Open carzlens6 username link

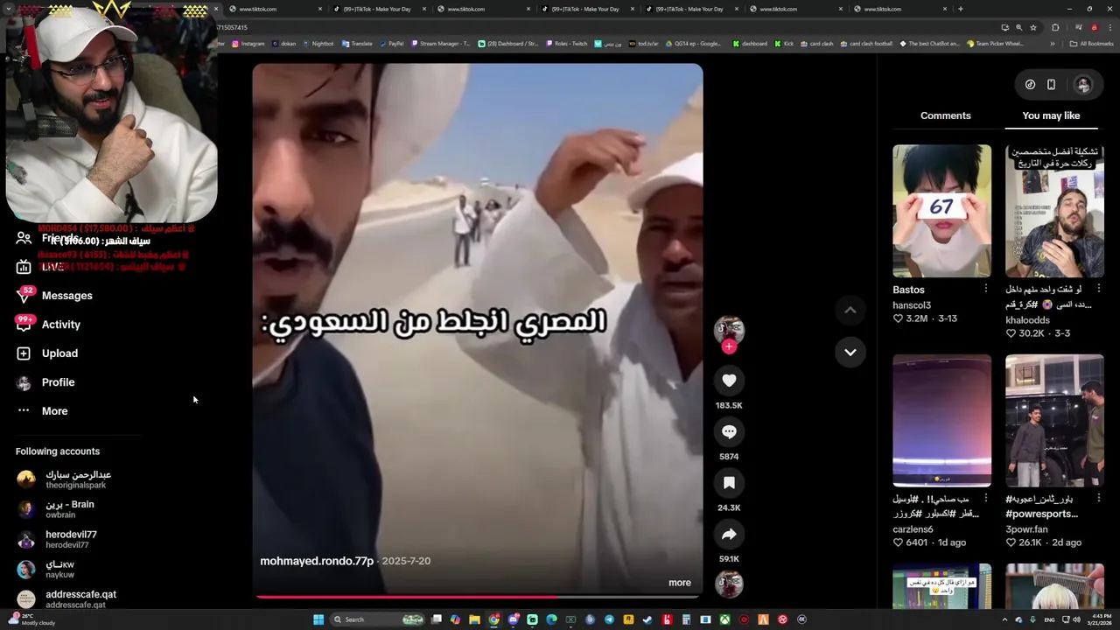click(913, 529)
